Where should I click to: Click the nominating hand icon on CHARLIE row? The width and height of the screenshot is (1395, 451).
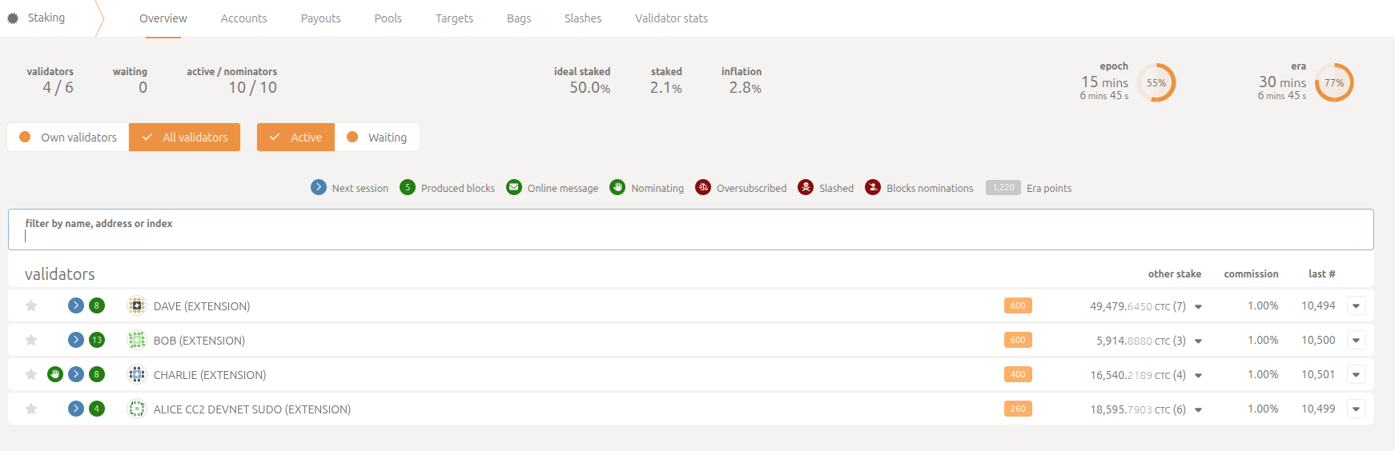pyautogui.click(x=55, y=374)
